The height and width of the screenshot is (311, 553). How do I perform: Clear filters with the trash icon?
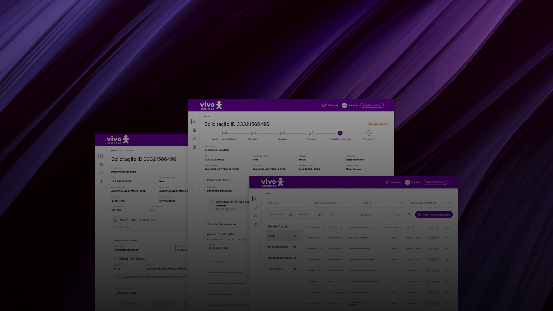tap(409, 215)
